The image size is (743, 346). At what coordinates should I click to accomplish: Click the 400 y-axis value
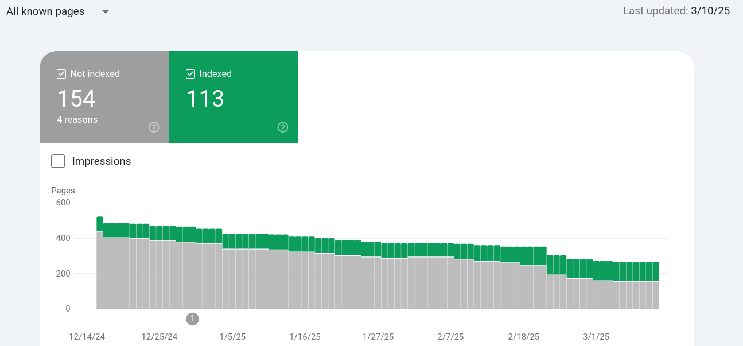(x=63, y=238)
